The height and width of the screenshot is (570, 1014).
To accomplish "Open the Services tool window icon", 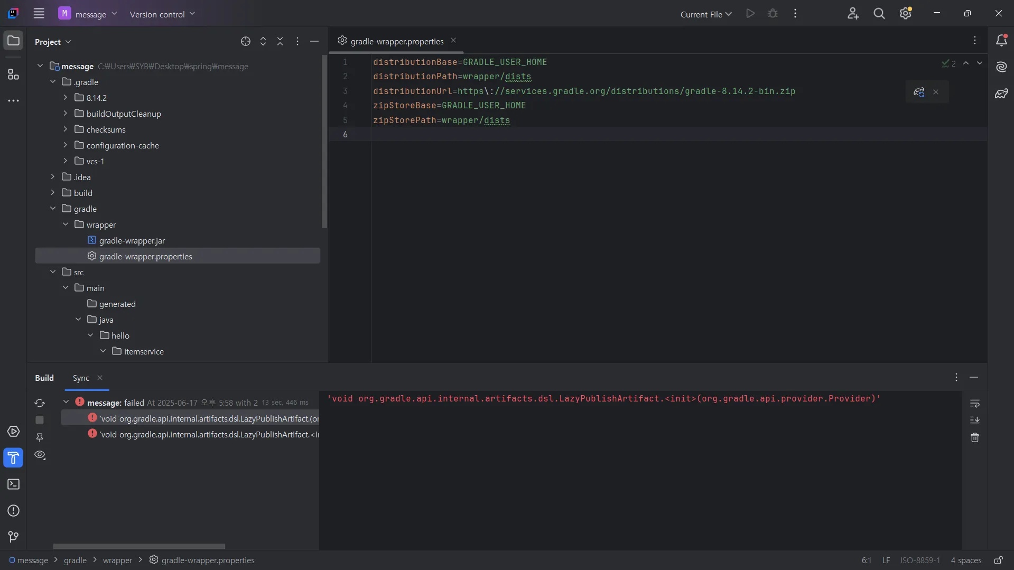I will click(x=13, y=432).
